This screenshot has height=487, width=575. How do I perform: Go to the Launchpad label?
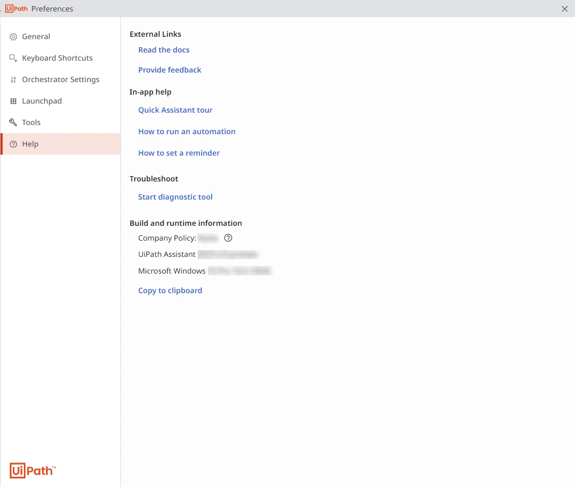pos(42,101)
